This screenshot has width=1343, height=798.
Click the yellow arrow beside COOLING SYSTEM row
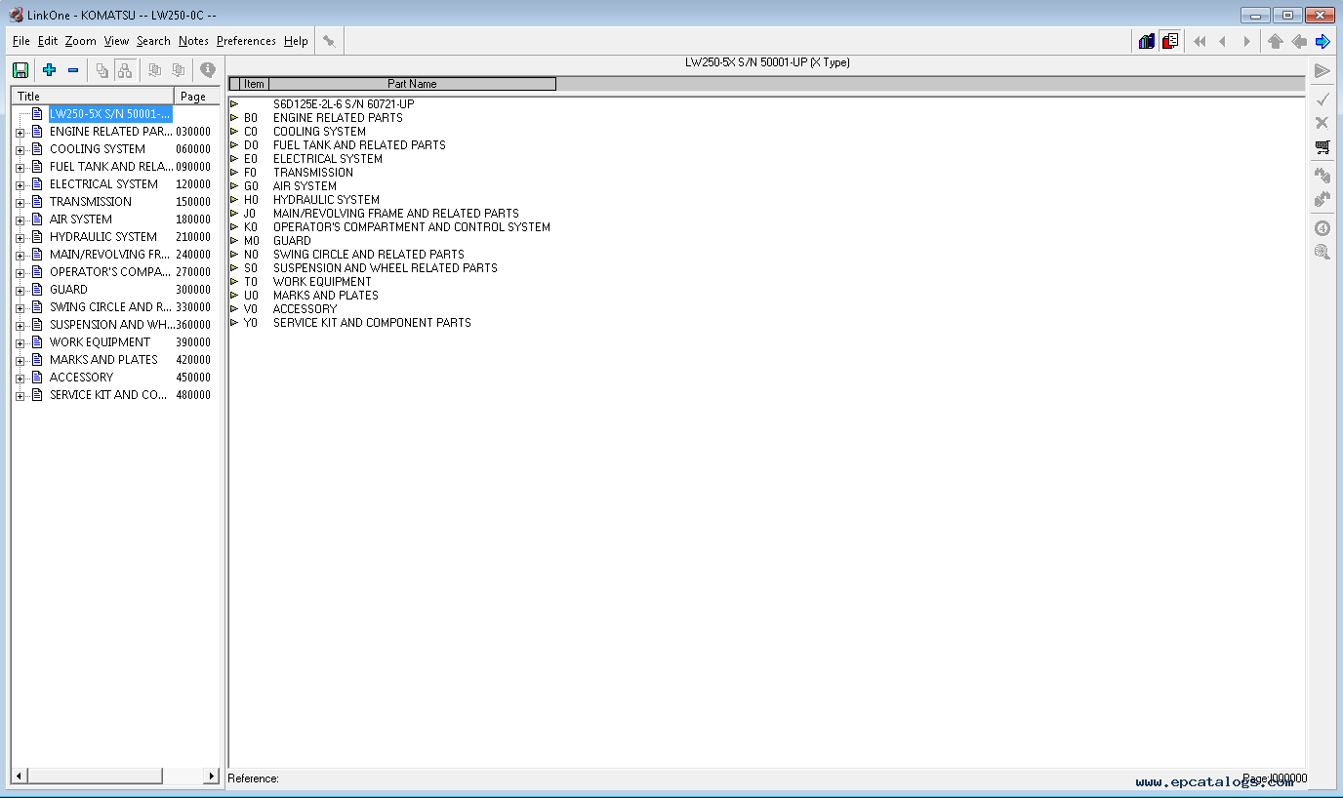(234, 131)
